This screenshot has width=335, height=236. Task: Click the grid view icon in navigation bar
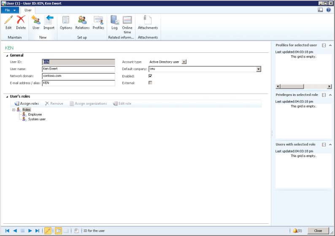pos(22,231)
